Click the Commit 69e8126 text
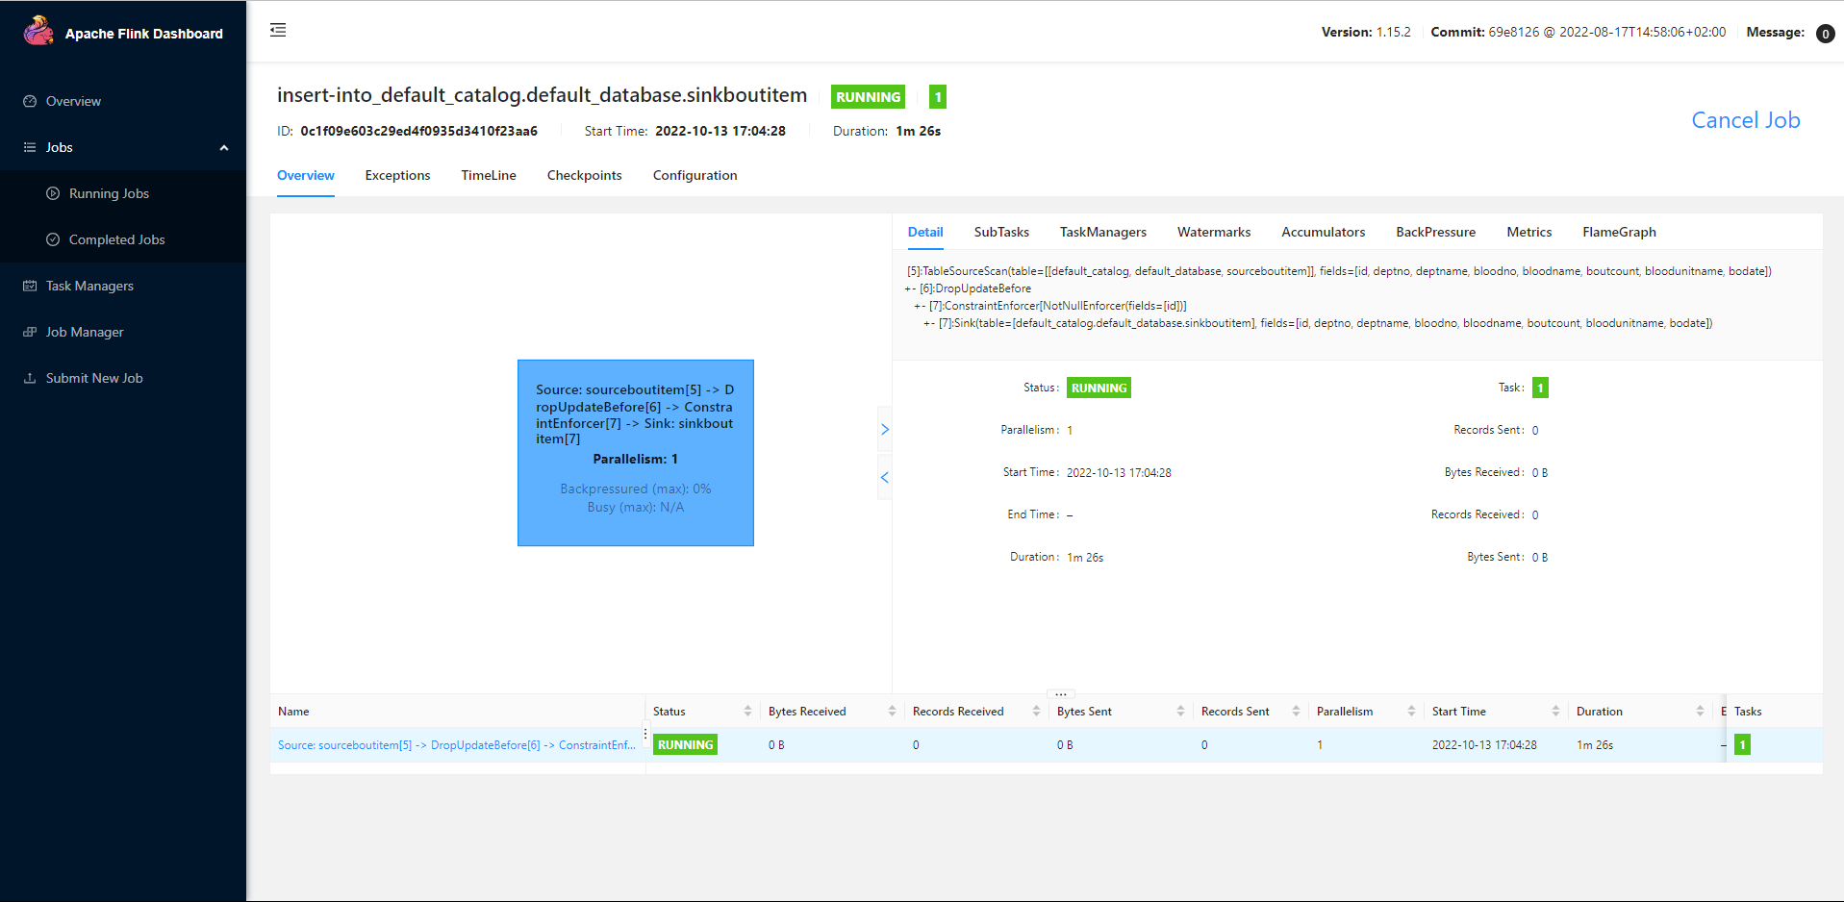Screen dimensions: 1844x902 point(1579,32)
